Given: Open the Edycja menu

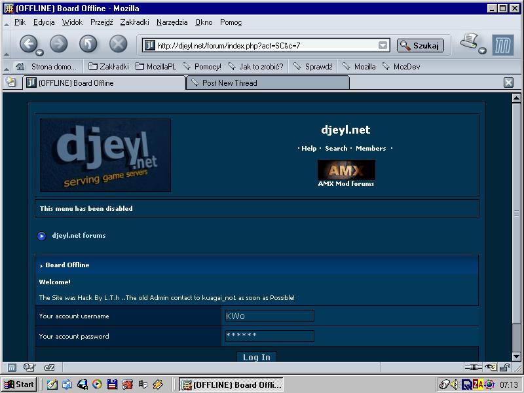Looking at the screenshot, I should (x=44, y=22).
